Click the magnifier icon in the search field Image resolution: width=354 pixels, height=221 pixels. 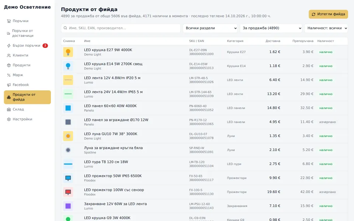point(65,28)
